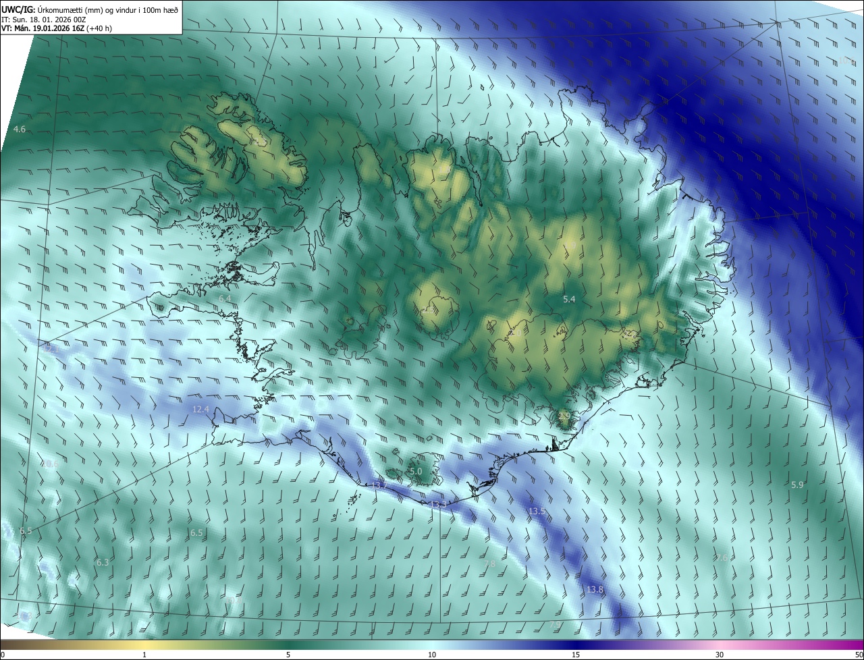
Task: Click the map title line starting 'UWC/IG: Úrkomumætti (mm)'
Action: tap(90, 9)
